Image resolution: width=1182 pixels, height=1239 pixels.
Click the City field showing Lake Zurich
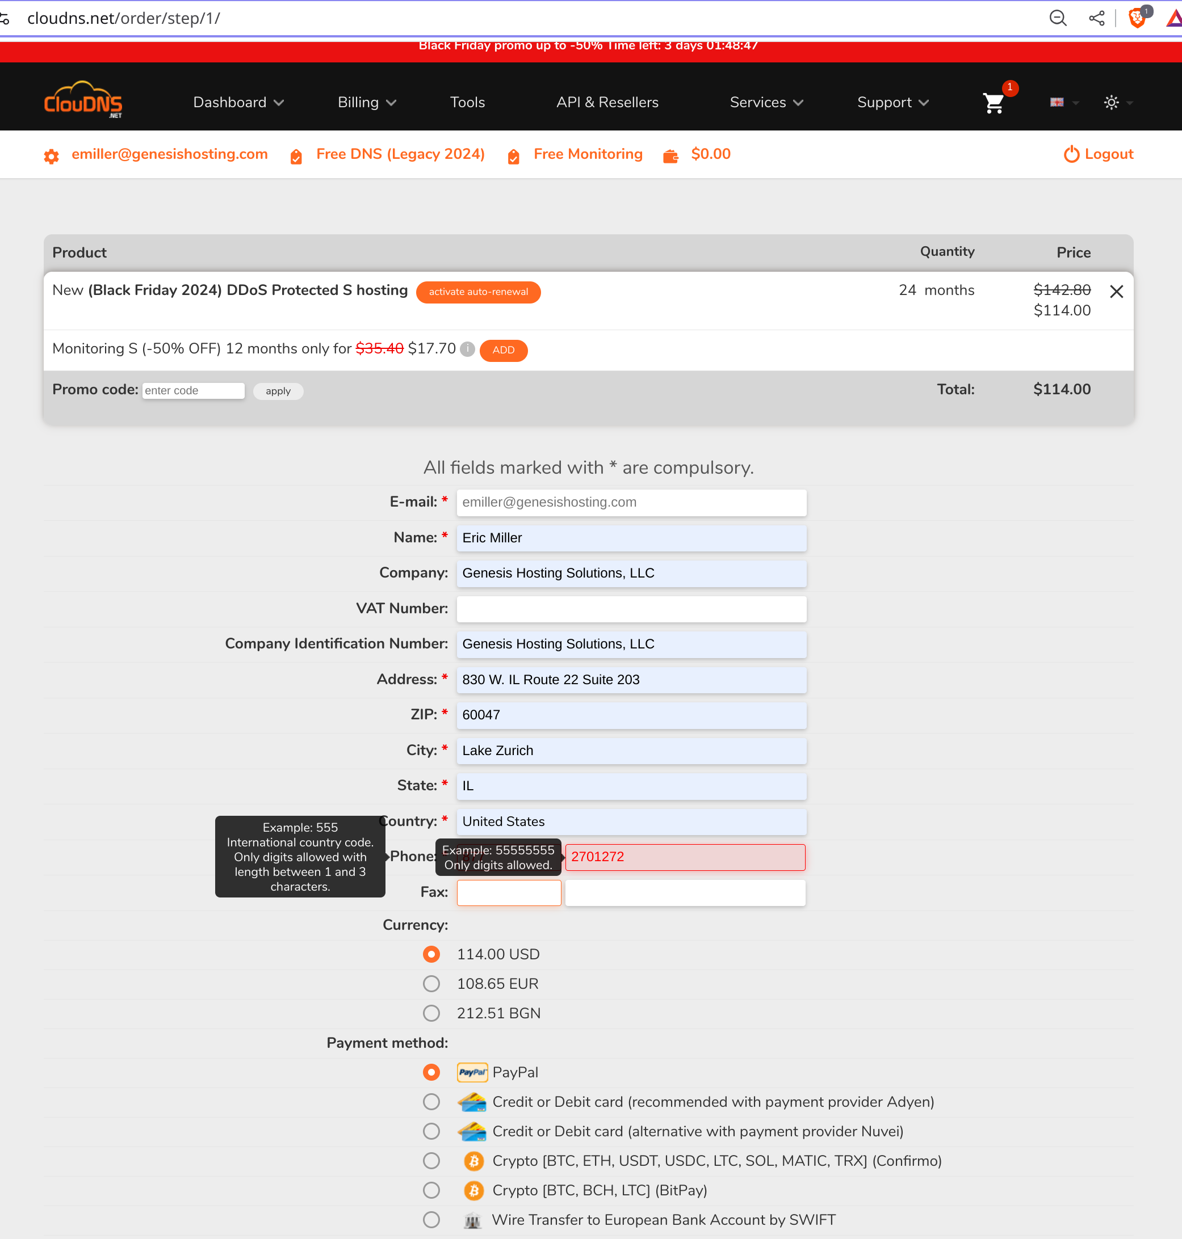pyautogui.click(x=631, y=751)
